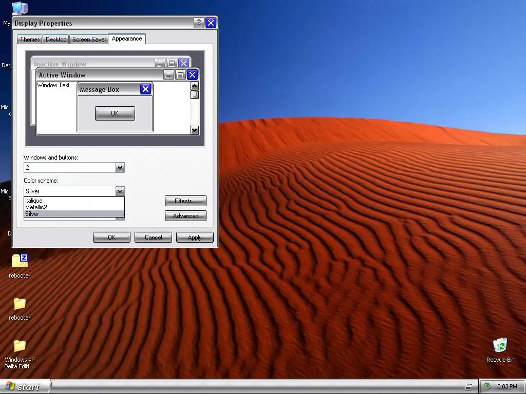Click the Active Window preview close icon
The width and height of the screenshot is (526, 394).
click(x=192, y=74)
